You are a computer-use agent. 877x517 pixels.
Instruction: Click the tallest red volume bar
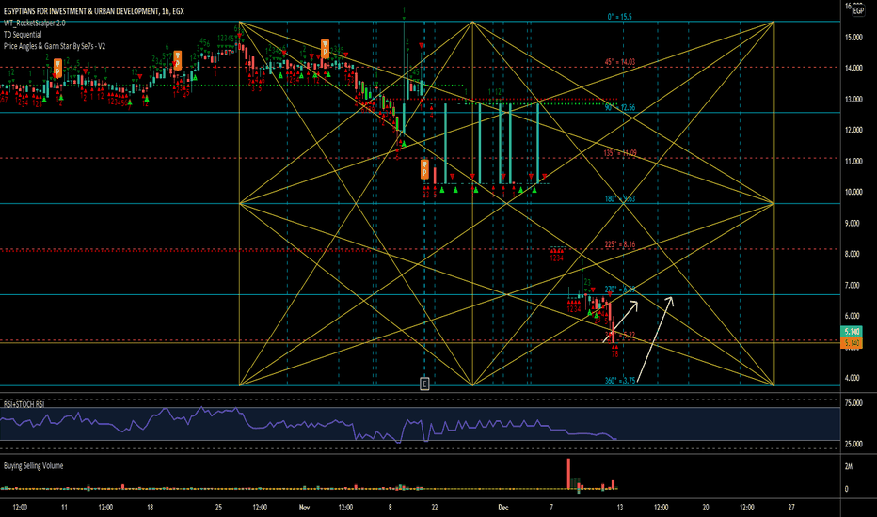pos(568,474)
